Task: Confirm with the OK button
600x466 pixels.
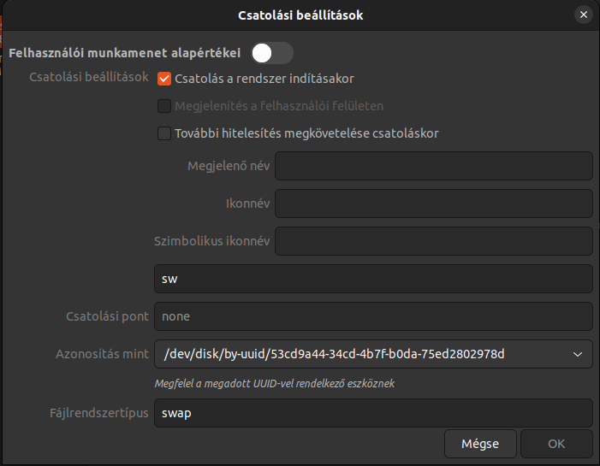Action: pos(556,444)
